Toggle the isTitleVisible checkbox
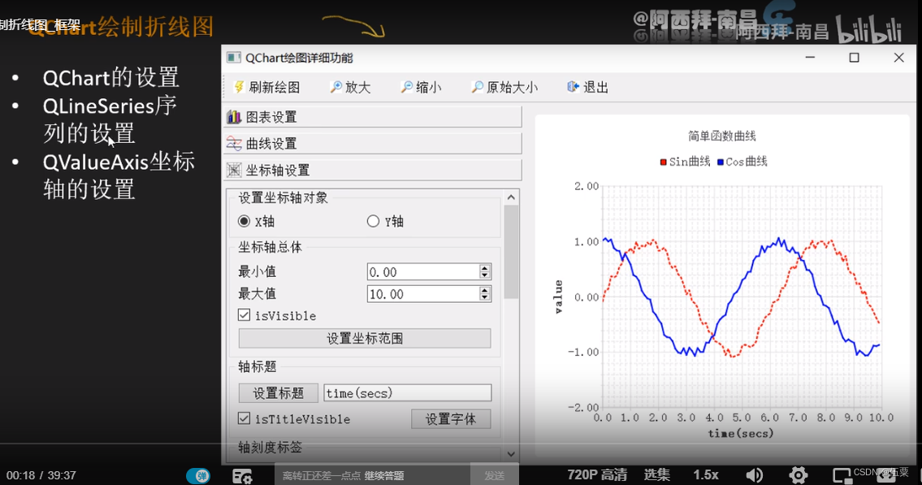Screen dimensions: 922x485 tap(243, 418)
